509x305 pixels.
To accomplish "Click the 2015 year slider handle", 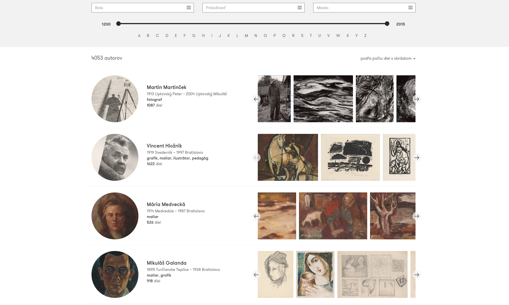I will coord(387,24).
